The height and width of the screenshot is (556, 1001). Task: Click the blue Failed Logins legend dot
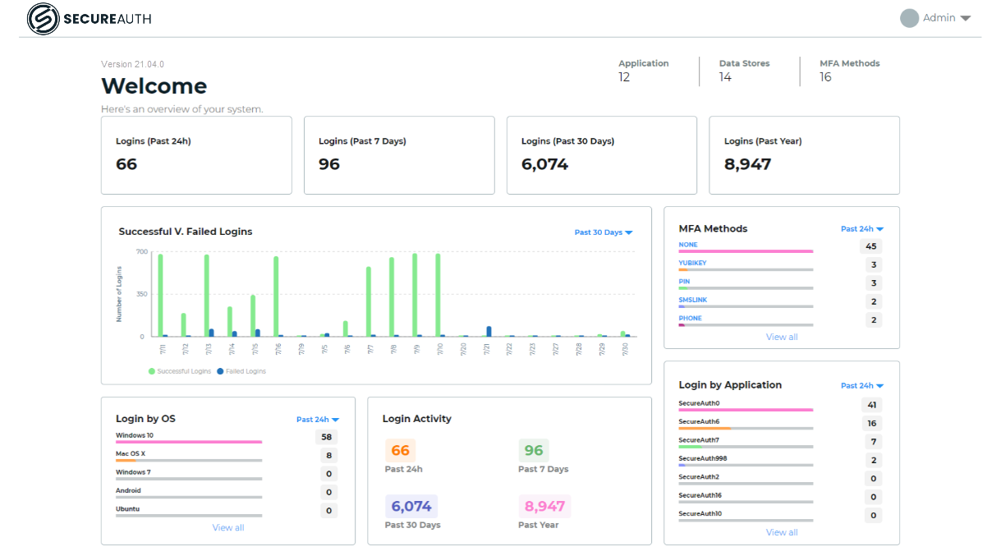click(x=220, y=370)
